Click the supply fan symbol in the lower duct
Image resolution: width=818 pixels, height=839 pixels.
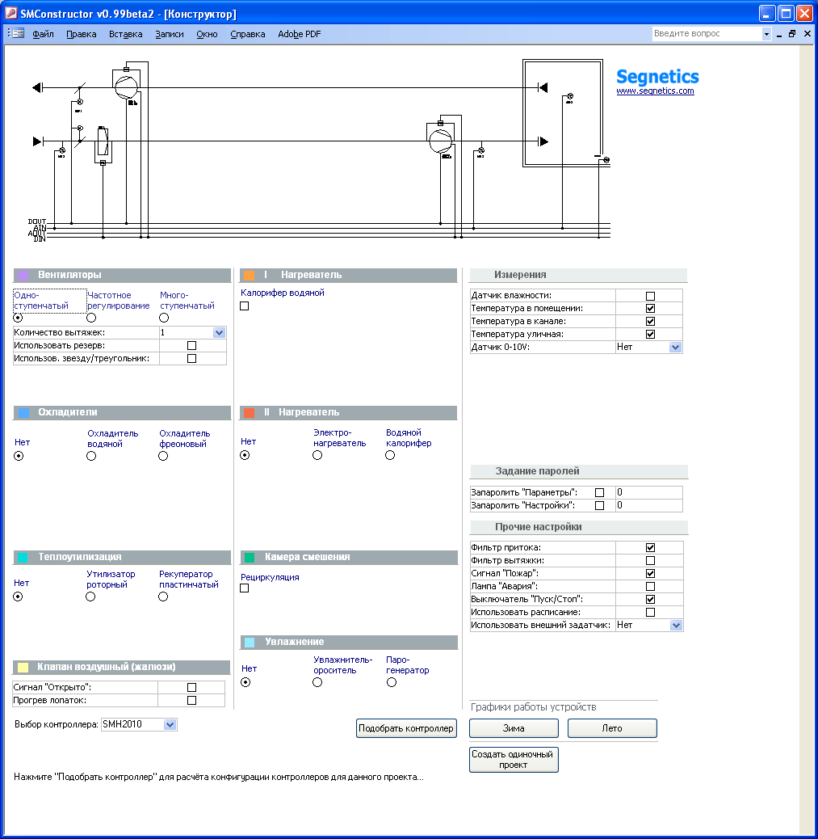pos(441,141)
